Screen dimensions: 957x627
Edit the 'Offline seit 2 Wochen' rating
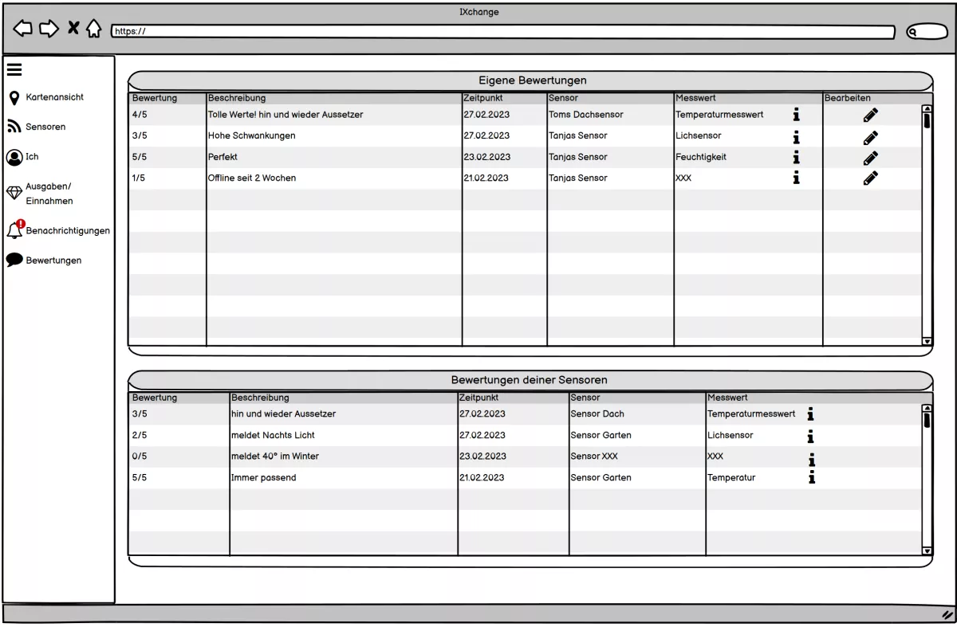(x=870, y=178)
